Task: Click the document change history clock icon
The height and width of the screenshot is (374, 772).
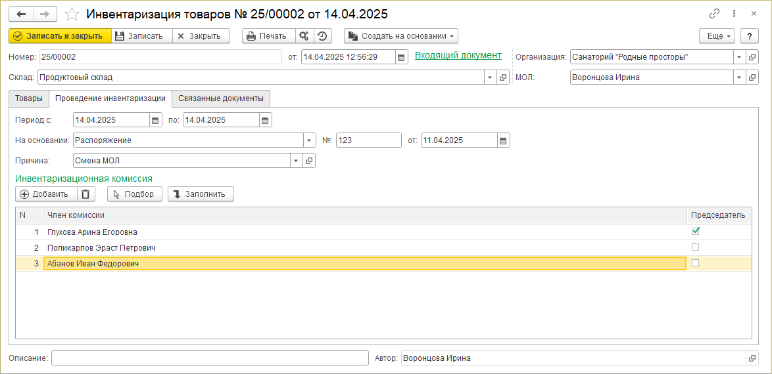Action: 322,36
